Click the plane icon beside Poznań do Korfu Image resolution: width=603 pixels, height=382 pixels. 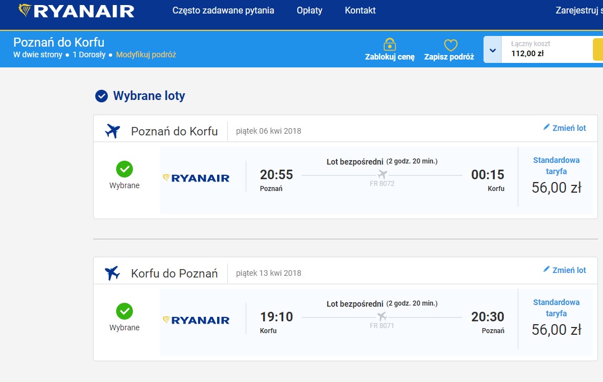[x=112, y=131]
